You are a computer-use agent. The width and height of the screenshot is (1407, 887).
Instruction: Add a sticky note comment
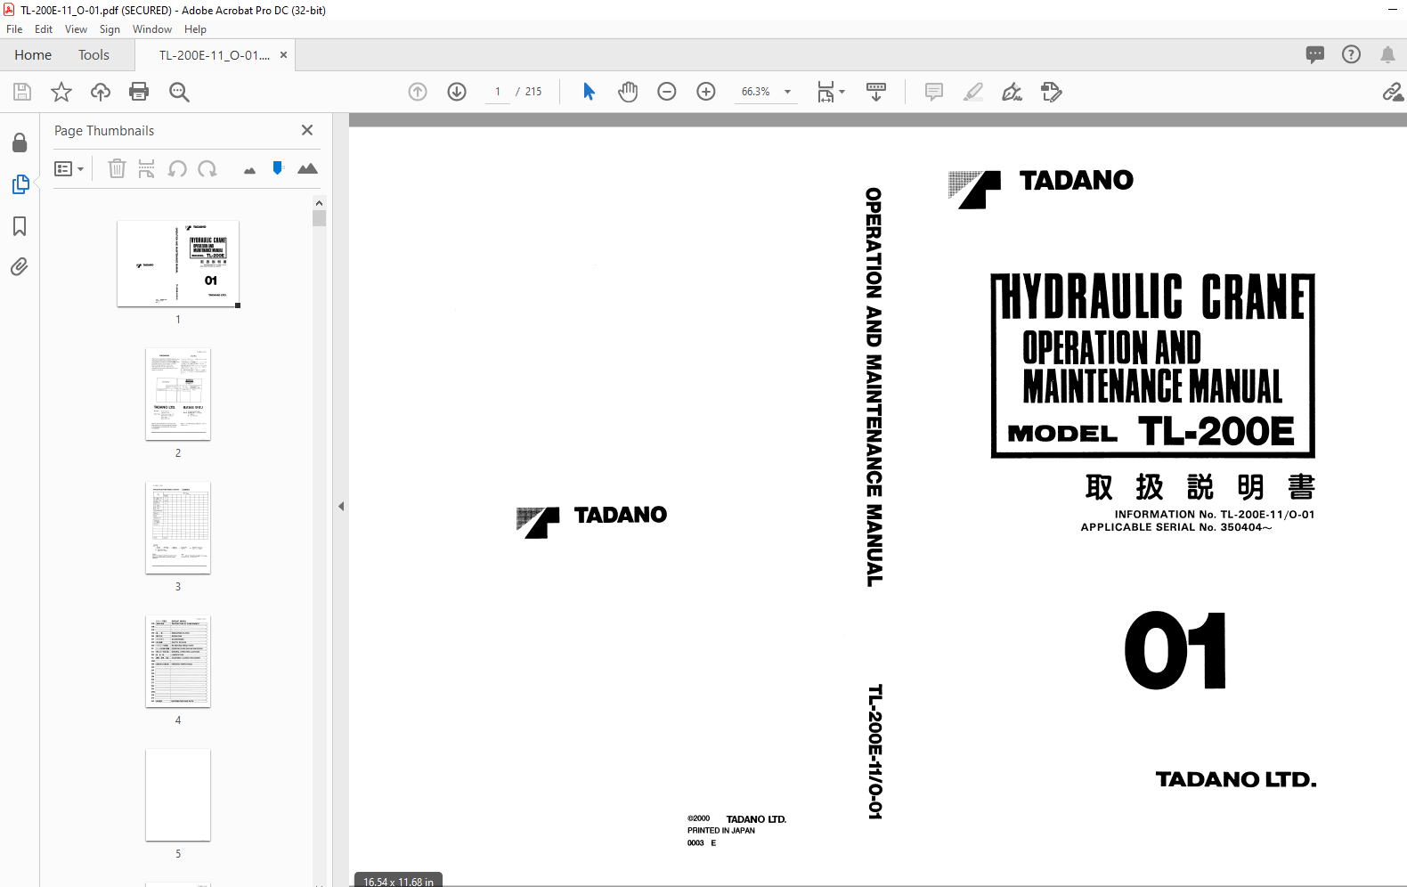coord(934,92)
